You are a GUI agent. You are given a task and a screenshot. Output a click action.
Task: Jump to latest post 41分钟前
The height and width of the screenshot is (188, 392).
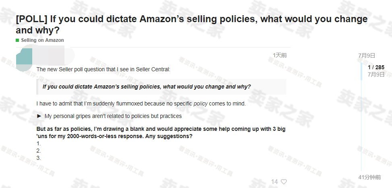[x=369, y=177]
